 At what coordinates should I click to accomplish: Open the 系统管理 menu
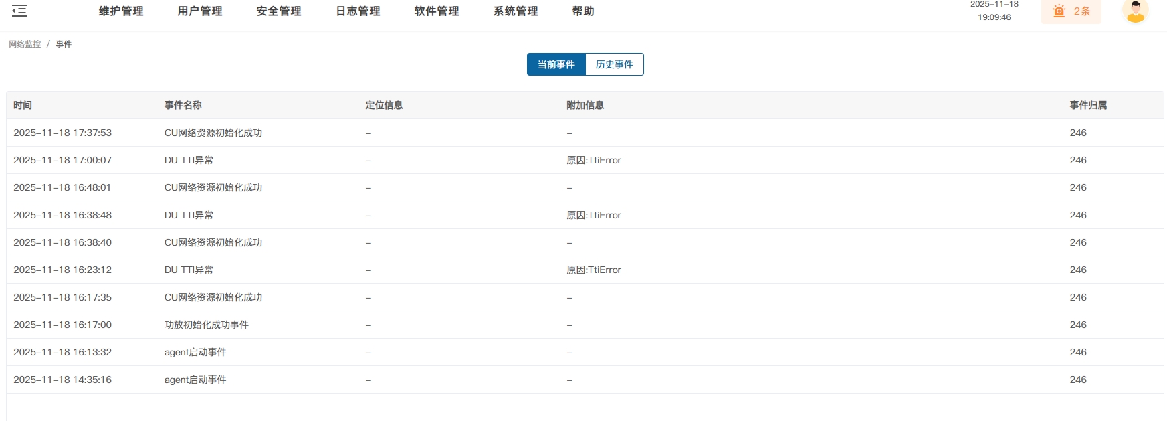coord(516,11)
